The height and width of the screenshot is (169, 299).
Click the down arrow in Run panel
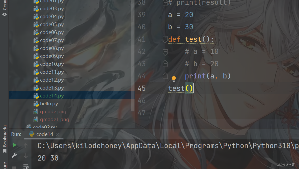coord(26,156)
